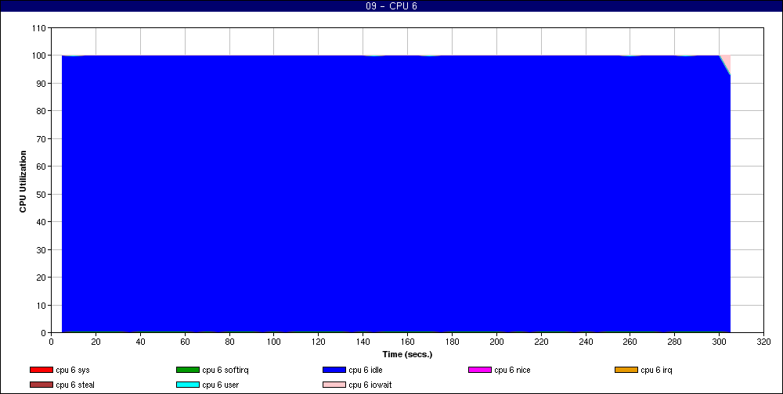Click the green cpu 6 softirq legend swatch
The width and height of the screenshot is (783, 394).
pos(188,370)
